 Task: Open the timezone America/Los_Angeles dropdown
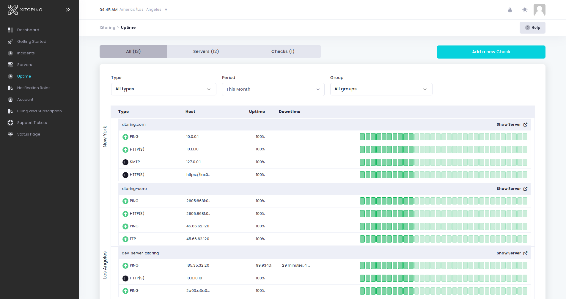[144, 10]
